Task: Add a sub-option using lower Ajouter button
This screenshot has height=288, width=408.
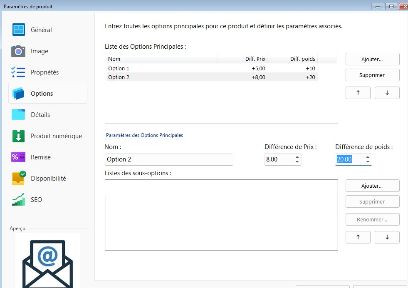Action: 372,186
